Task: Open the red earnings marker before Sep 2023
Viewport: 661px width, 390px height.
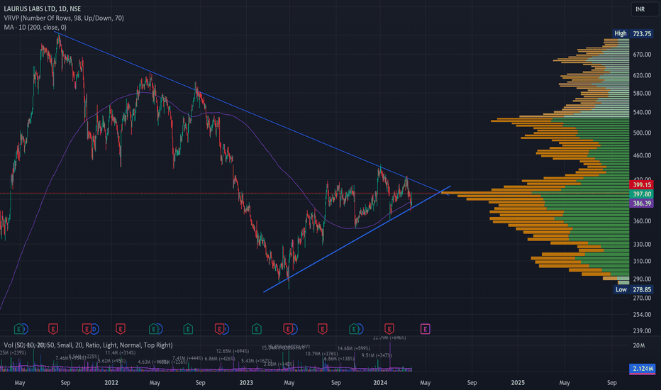Action: tap(323, 328)
